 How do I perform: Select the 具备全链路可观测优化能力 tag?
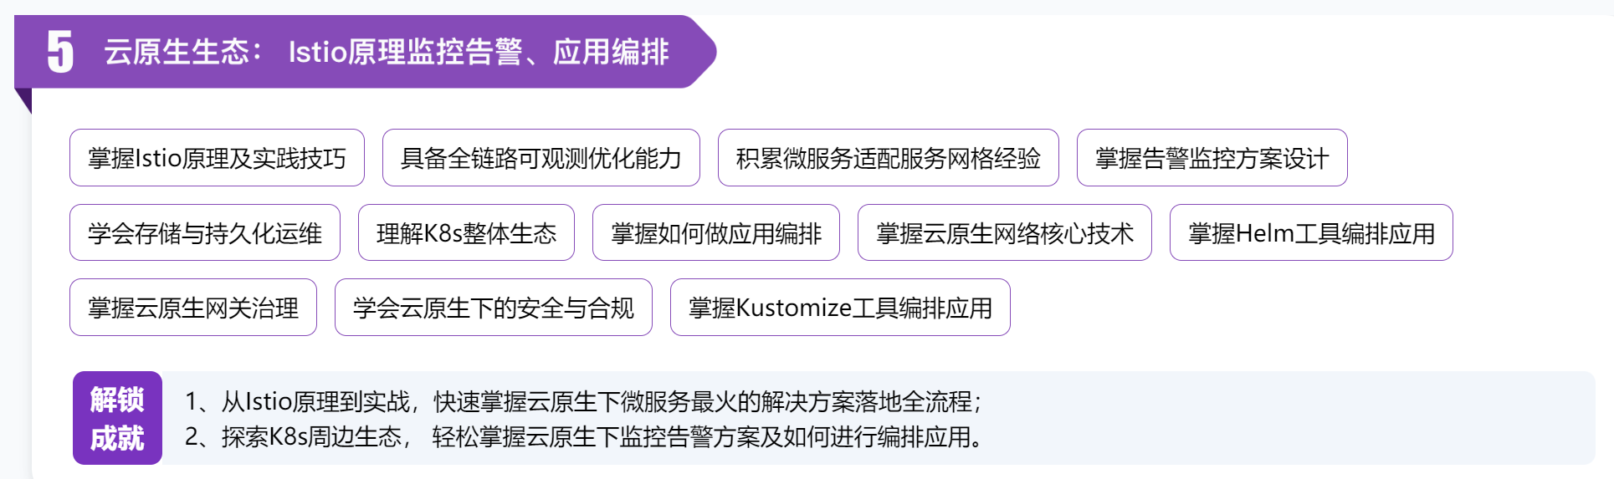click(541, 158)
